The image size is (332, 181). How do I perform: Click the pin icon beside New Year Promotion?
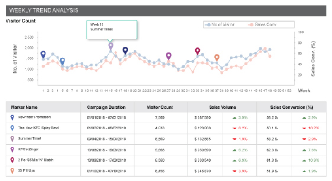pyautogui.click(x=12, y=117)
